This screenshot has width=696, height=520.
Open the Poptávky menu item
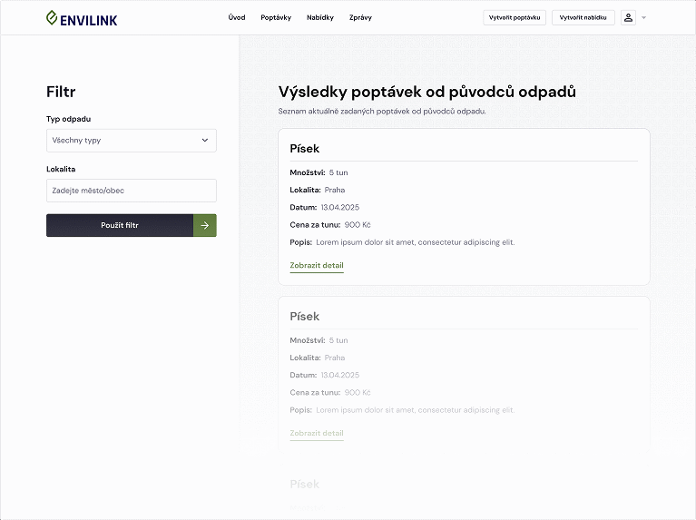[276, 17]
